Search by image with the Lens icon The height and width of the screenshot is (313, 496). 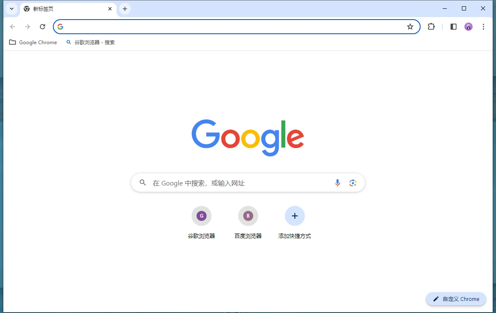tap(353, 183)
